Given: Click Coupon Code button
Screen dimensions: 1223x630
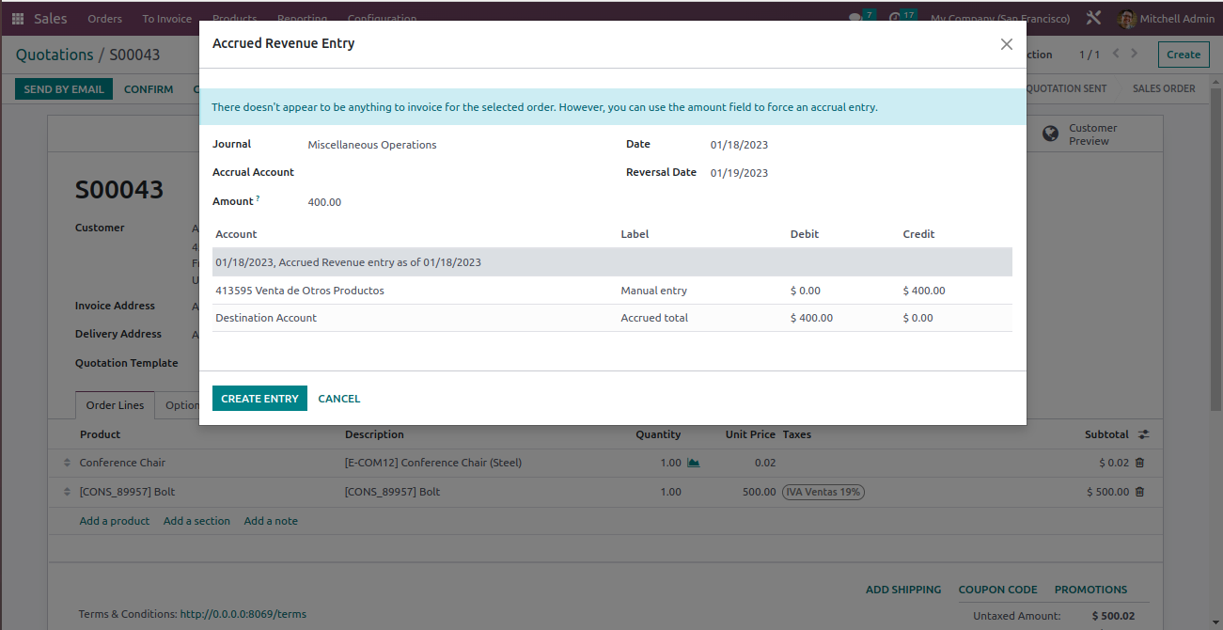Looking at the screenshot, I should 997,590.
